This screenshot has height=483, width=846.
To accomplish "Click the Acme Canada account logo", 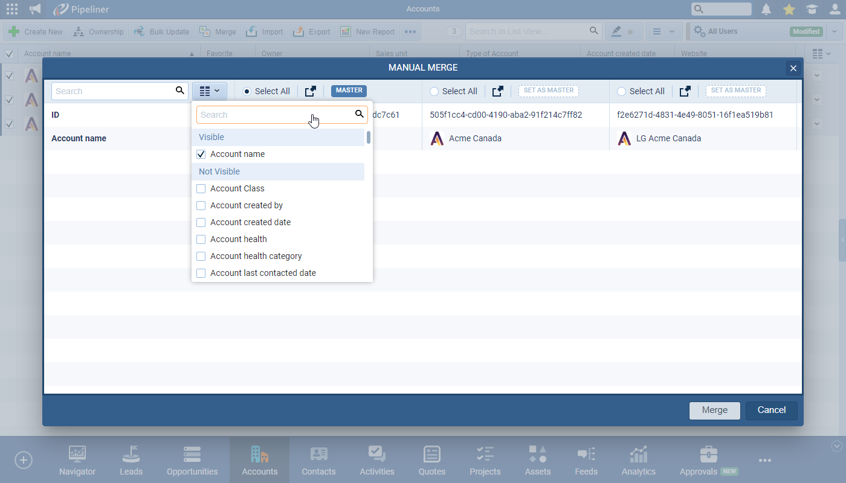I will pos(437,139).
